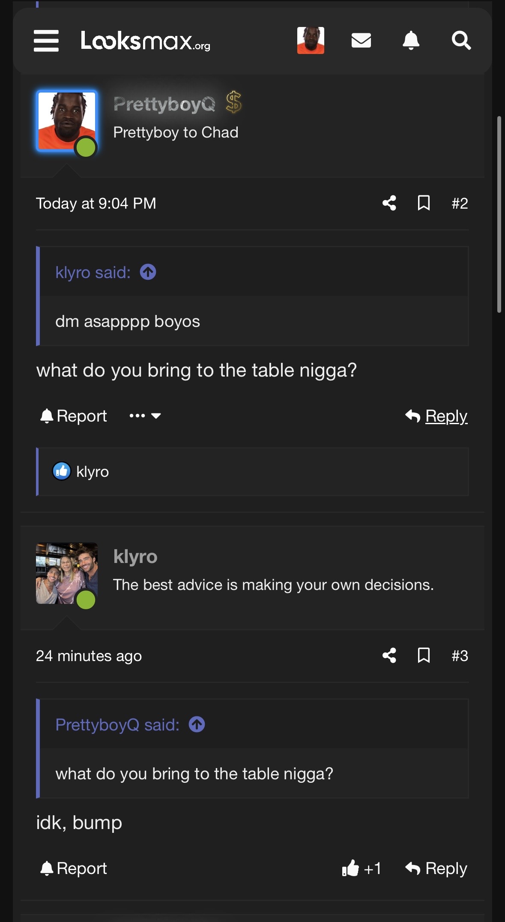Open the hamburger navigation menu

(x=46, y=41)
